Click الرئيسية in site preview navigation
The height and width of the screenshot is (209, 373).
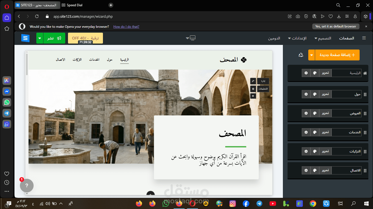click(125, 60)
